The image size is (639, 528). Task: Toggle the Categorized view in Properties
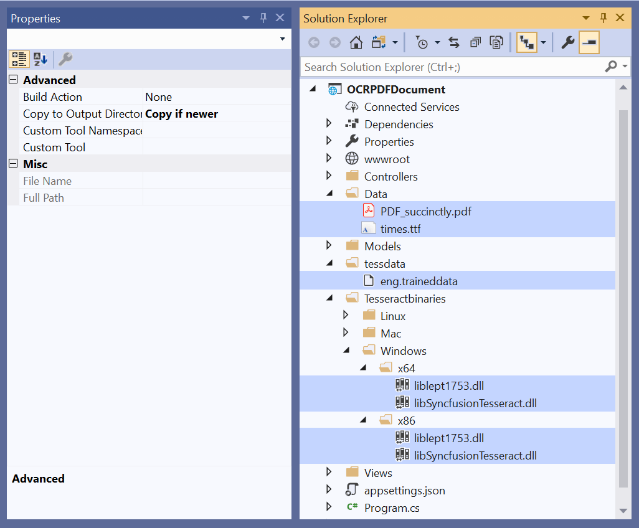coord(19,59)
